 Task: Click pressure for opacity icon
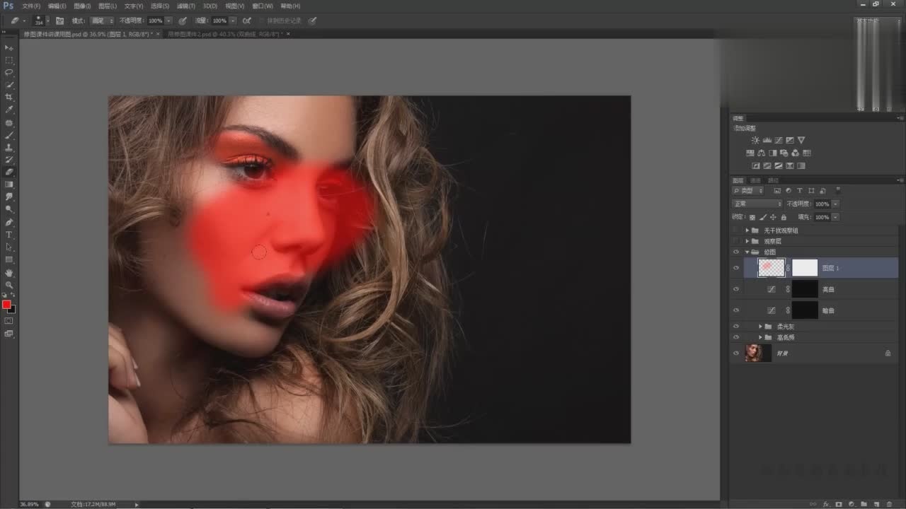click(x=183, y=21)
